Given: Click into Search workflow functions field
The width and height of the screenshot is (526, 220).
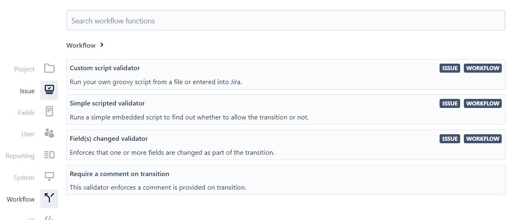Looking at the screenshot, I should point(286,20).
